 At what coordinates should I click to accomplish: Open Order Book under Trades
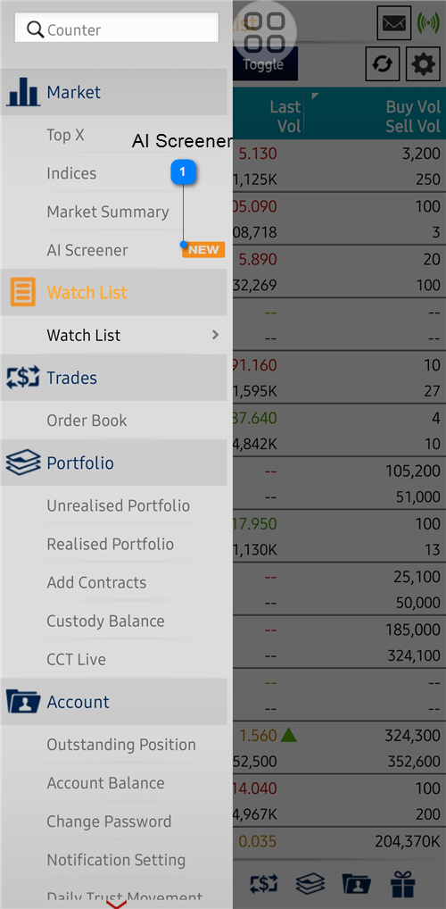pyautogui.click(x=87, y=421)
